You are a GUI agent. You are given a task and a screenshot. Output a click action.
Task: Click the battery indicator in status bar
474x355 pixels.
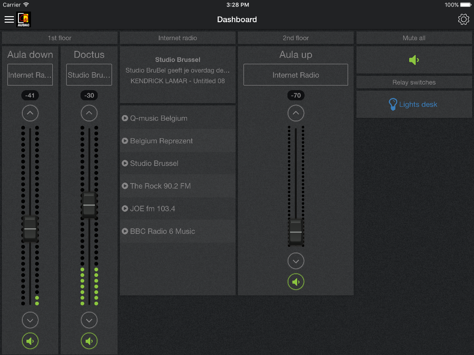click(466, 5)
